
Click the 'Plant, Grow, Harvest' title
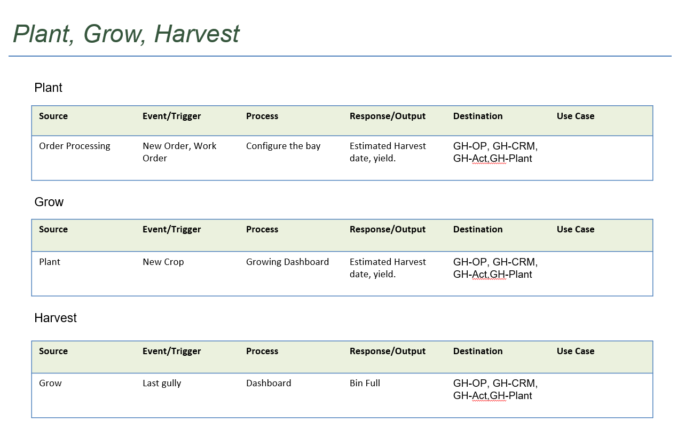click(x=126, y=34)
